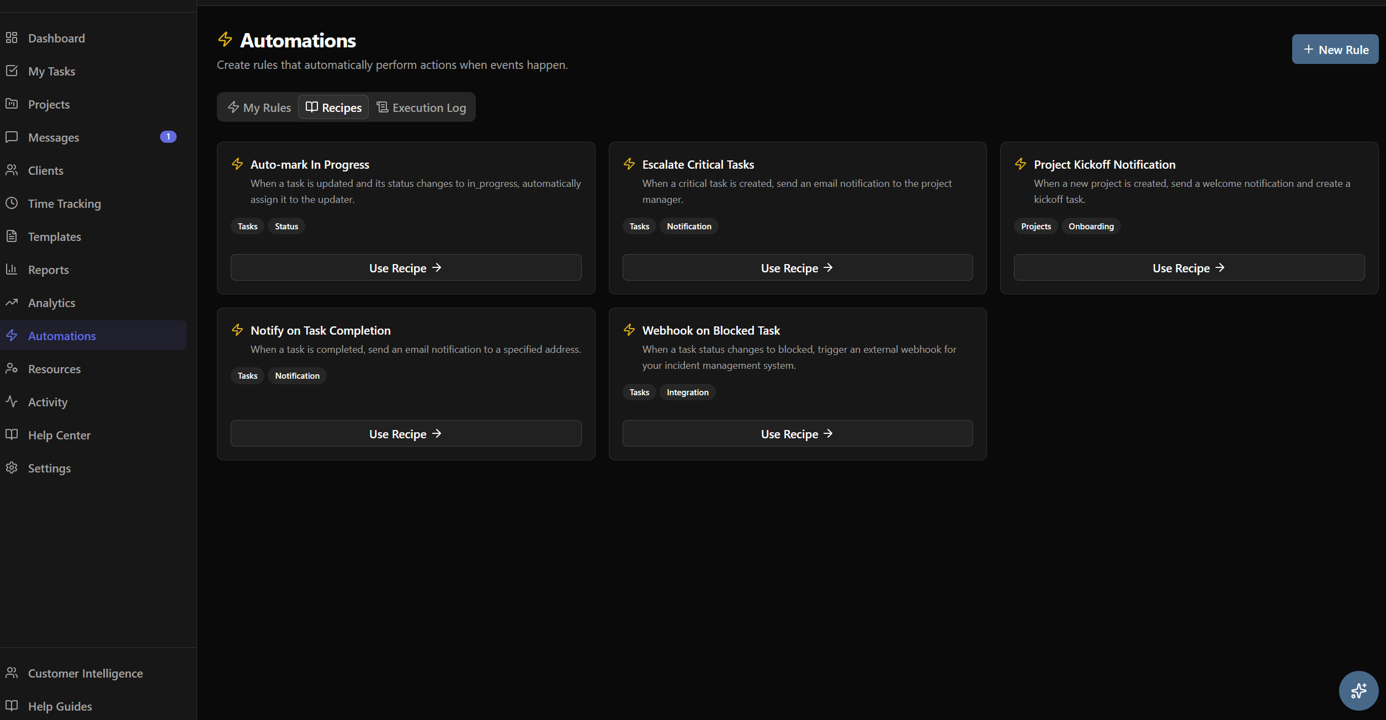
Task: Click the sparkle assistant button bottom right
Action: coord(1358,690)
